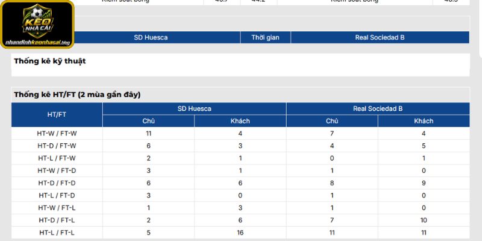The height and width of the screenshot is (241, 482).
Task: Click Real Sociedad B Chủ value "7" in HT-W / FT-W row
Action: click(x=332, y=134)
